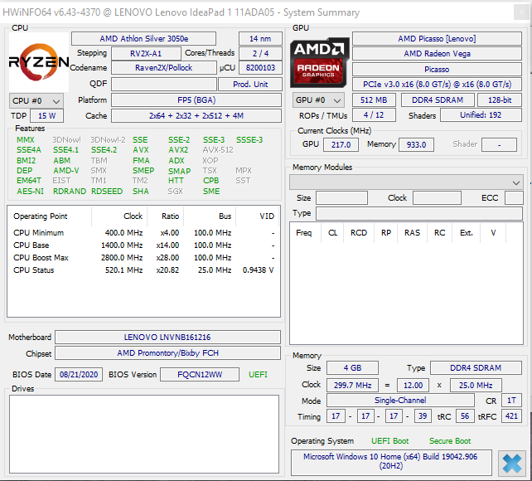
Task: Click the ROPs / TMUs 4 / 12 value
Action: 374,115
